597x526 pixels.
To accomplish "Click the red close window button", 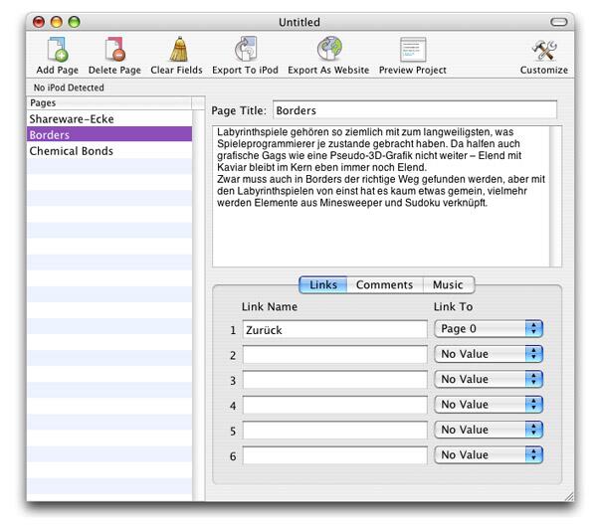I will click(x=39, y=22).
